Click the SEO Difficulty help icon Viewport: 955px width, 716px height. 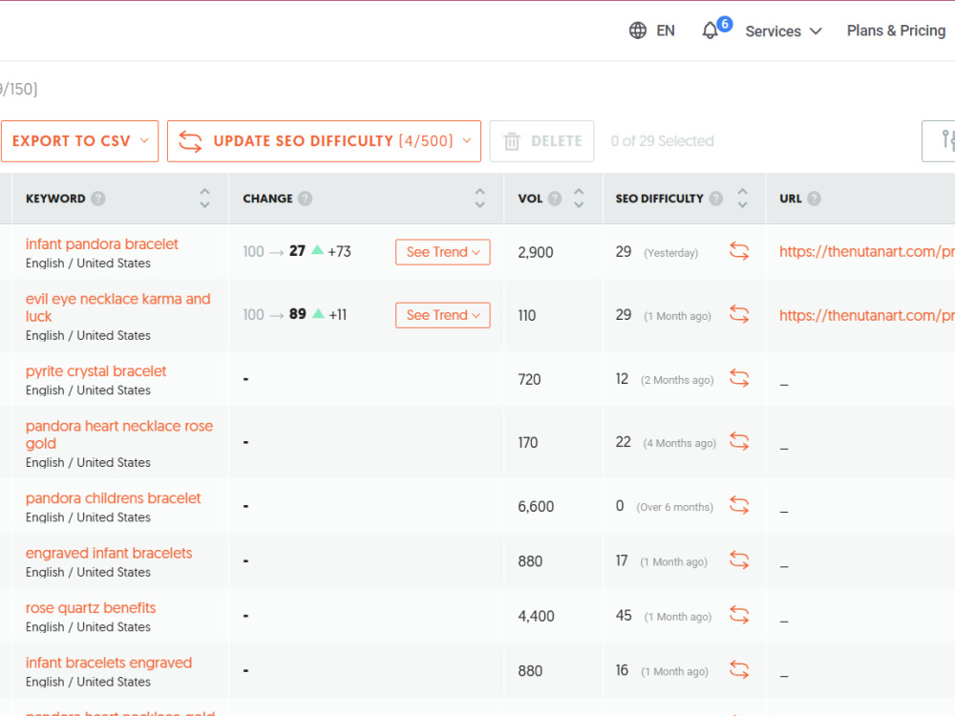pyautogui.click(x=716, y=199)
